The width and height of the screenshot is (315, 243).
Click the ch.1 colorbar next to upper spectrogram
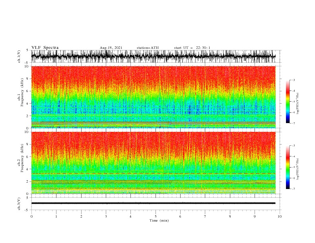click(x=288, y=102)
